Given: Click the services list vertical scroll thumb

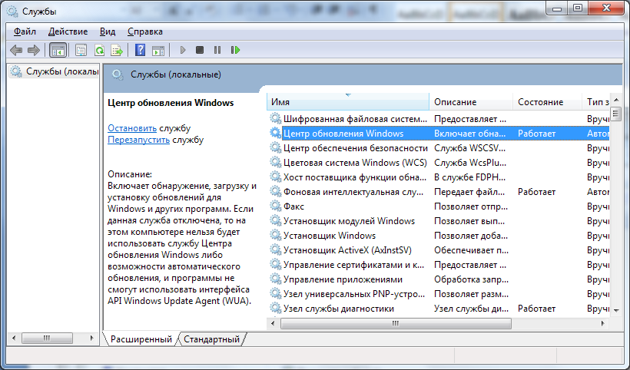Looking at the screenshot, I should [616, 114].
